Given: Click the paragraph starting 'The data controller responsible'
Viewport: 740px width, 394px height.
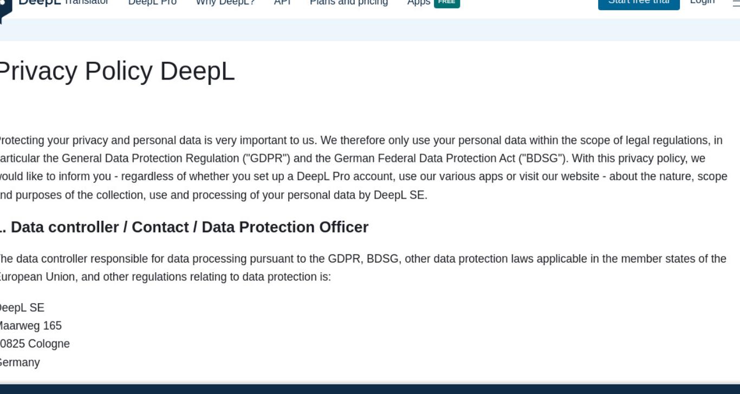Looking at the screenshot, I should [362, 268].
